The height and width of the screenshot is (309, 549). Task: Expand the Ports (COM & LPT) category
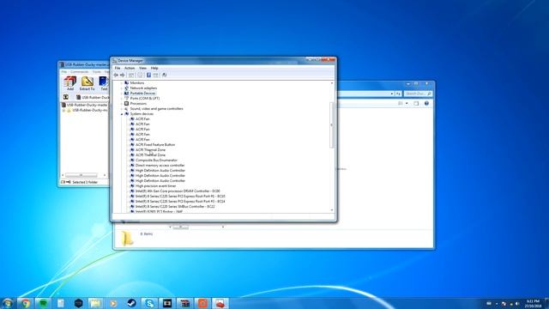tap(122, 99)
